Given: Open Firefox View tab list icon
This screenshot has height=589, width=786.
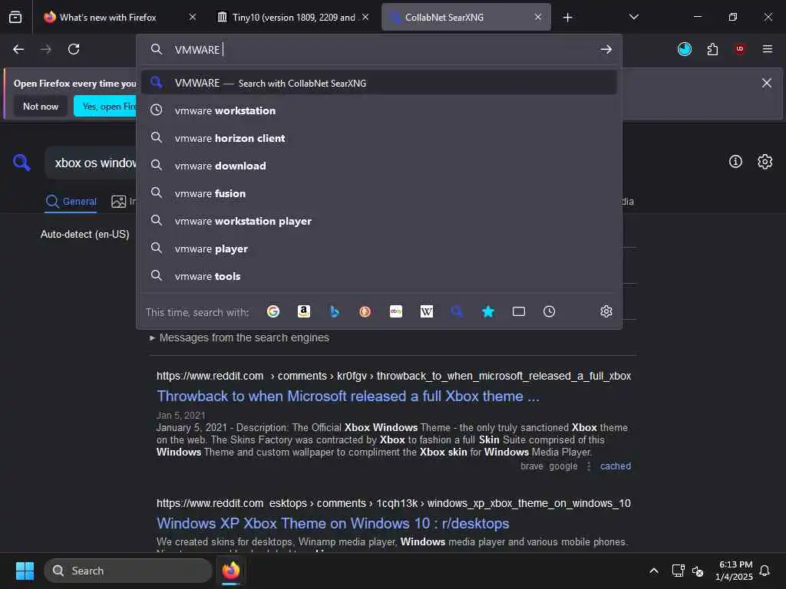Looking at the screenshot, I should [x=15, y=17].
